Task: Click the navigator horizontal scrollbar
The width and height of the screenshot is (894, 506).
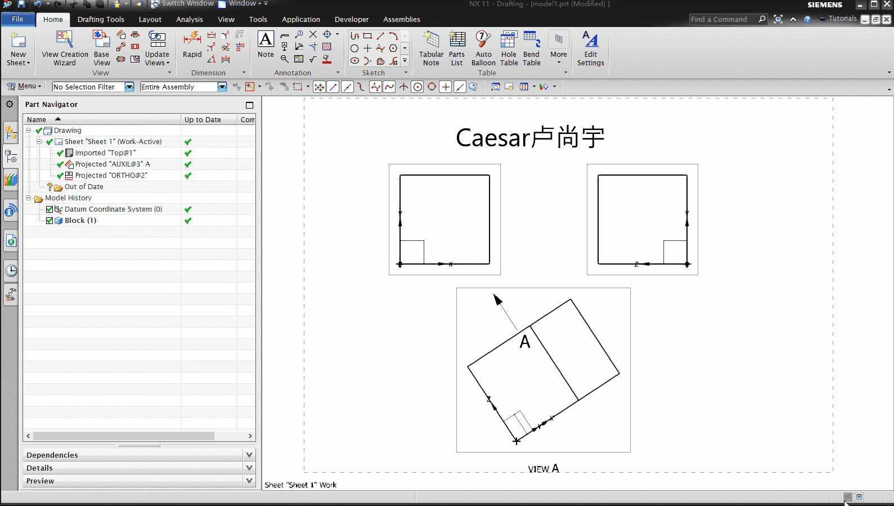Action: tap(124, 436)
